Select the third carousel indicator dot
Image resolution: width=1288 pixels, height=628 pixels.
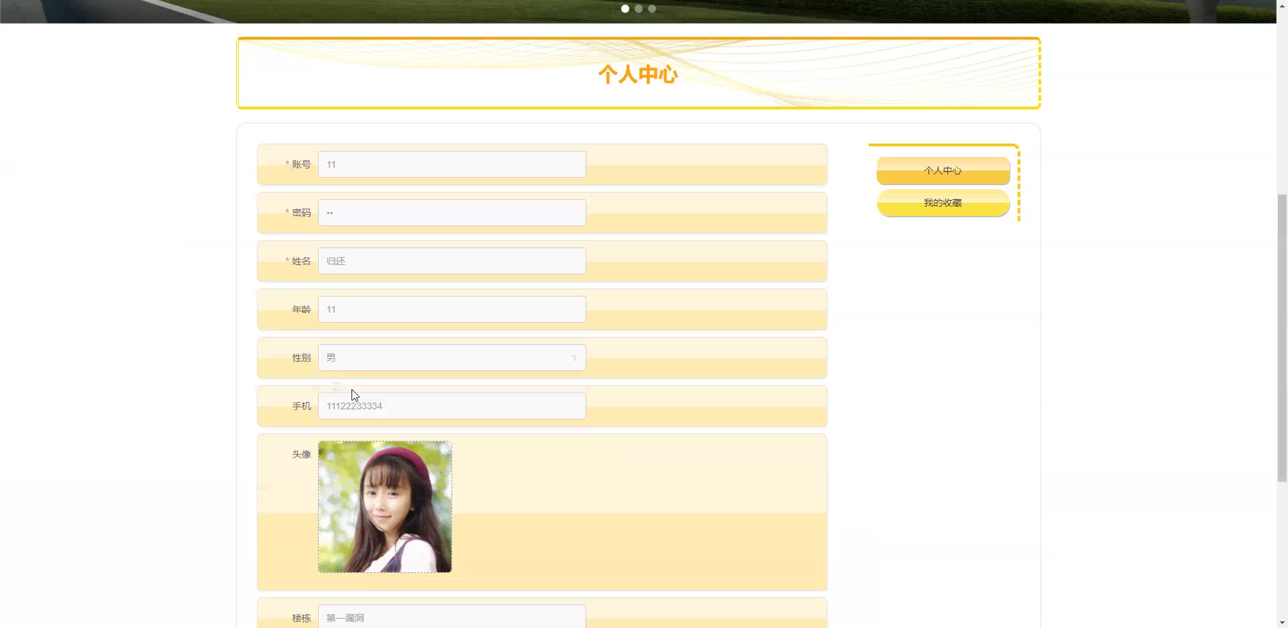point(652,9)
